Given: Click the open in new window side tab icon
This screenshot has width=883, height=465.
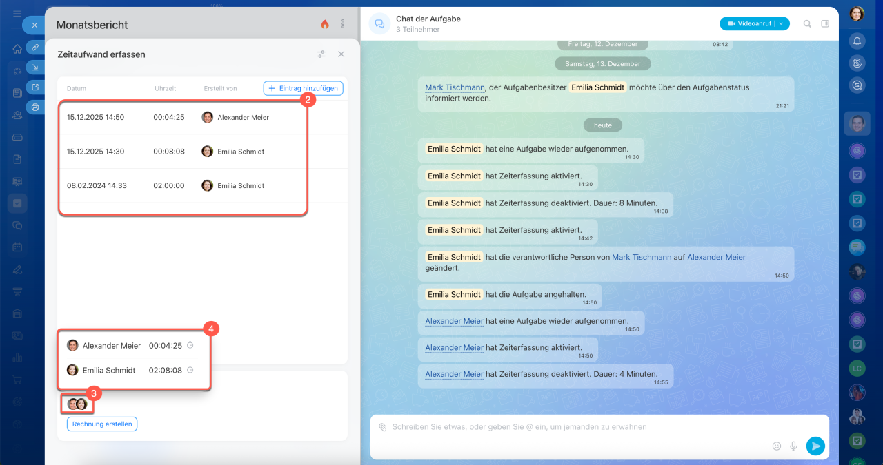Looking at the screenshot, I should click(35, 87).
